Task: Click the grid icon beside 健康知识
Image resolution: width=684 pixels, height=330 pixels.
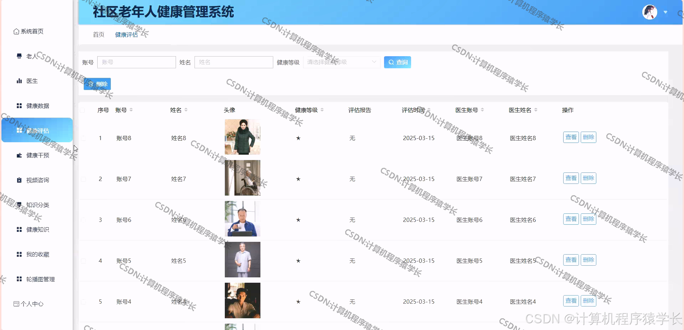Action: [x=19, y=229]
